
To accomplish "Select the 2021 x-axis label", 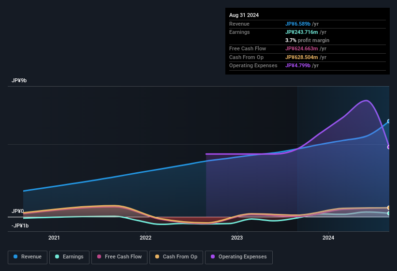I will coord(54,238).
